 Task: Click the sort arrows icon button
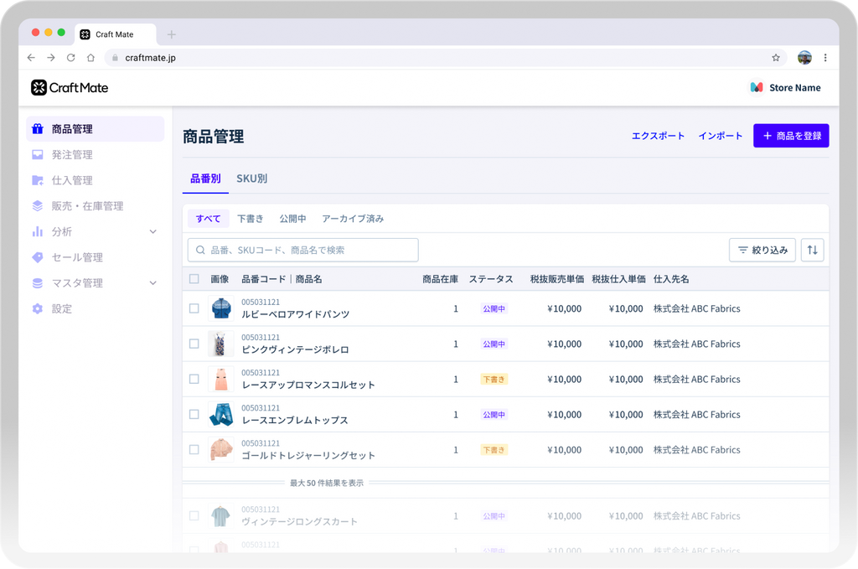(x=812, y=250)
